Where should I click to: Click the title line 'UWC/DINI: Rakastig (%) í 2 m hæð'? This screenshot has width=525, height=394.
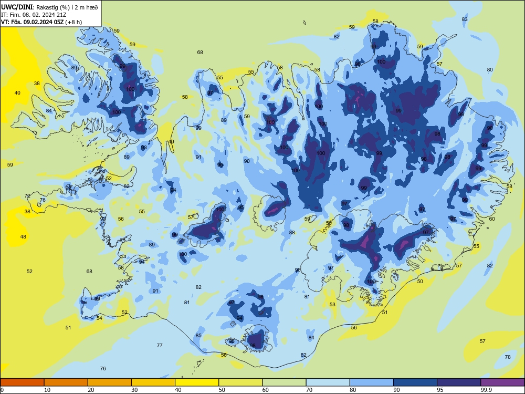[49, 7]
